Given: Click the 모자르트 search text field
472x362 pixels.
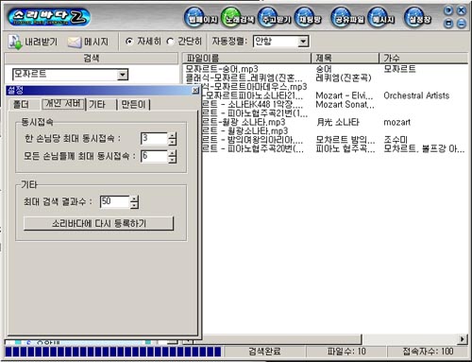Looking at the screenshot, I should coord(65,75).
